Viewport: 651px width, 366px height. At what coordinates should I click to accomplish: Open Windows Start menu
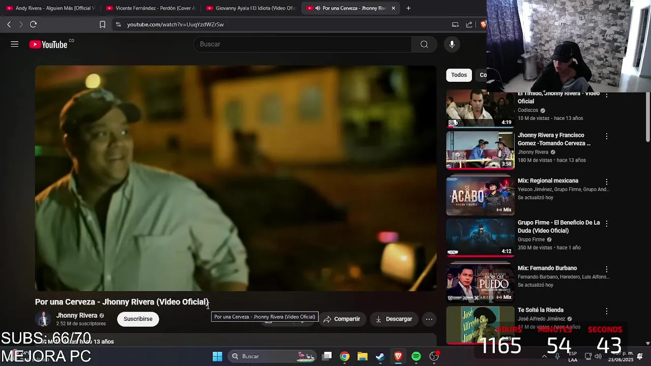point(217,356)
